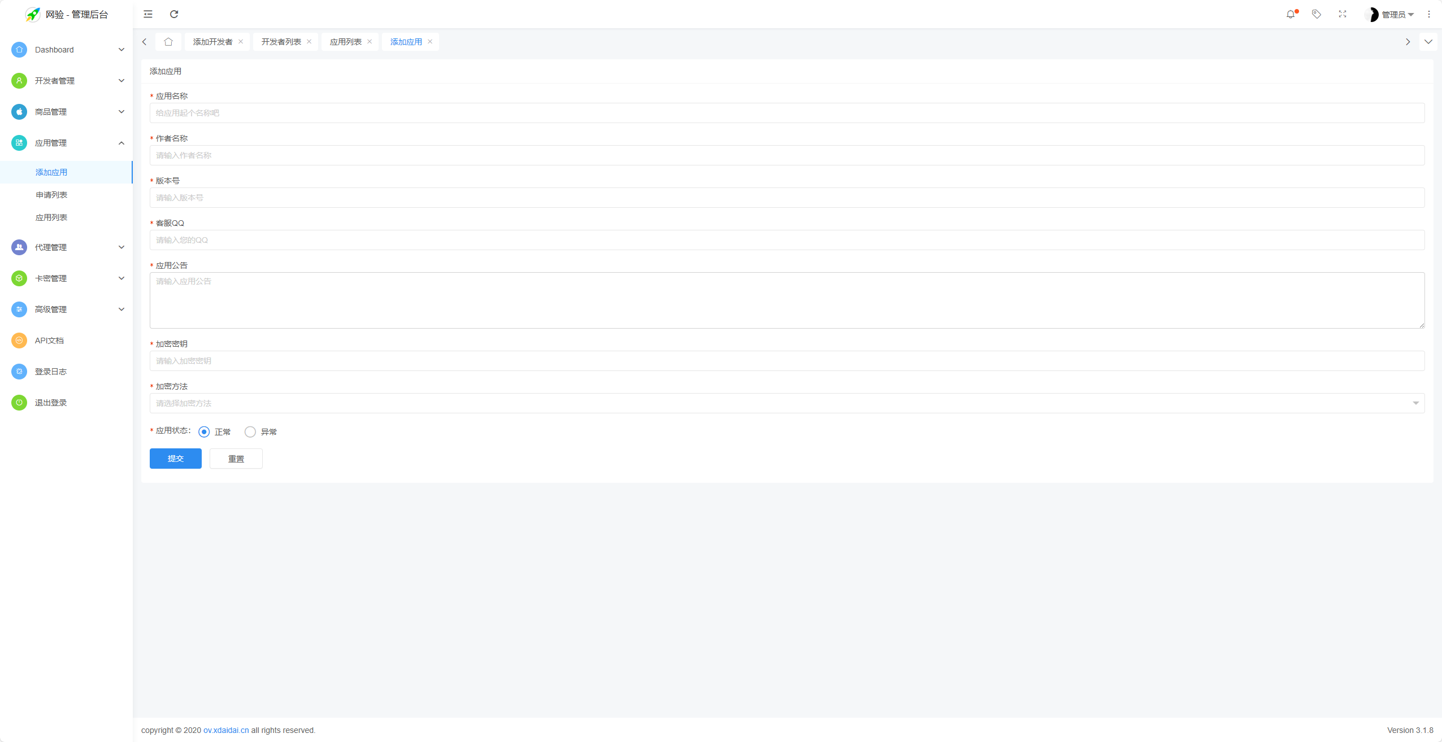Close the 添加应用 tab
The height and width of the screenshot is (742, 1442).
pyautogui.click(x=430, y=42)
